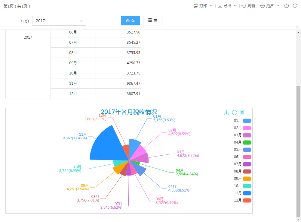Expand the 打印 print dropdown arrow
The height and width of the screenshot is (222, 301).
(x=211, y=6)
